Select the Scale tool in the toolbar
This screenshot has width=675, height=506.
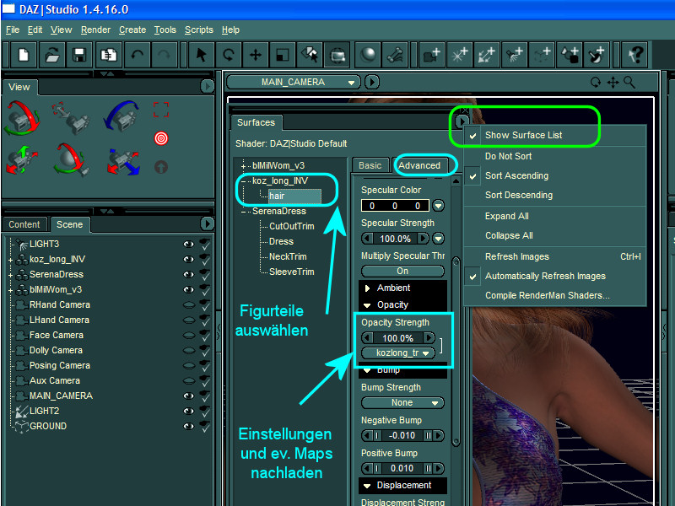(x=283, y=55)
